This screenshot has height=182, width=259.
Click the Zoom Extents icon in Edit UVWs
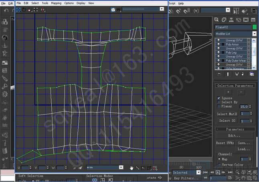coord(149,168)
